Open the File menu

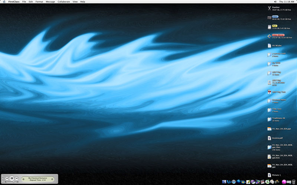click(x=24, y=1)
